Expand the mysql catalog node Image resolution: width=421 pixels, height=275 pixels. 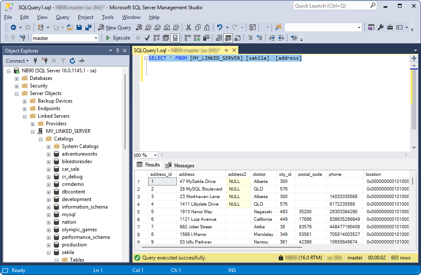(49, 214)
